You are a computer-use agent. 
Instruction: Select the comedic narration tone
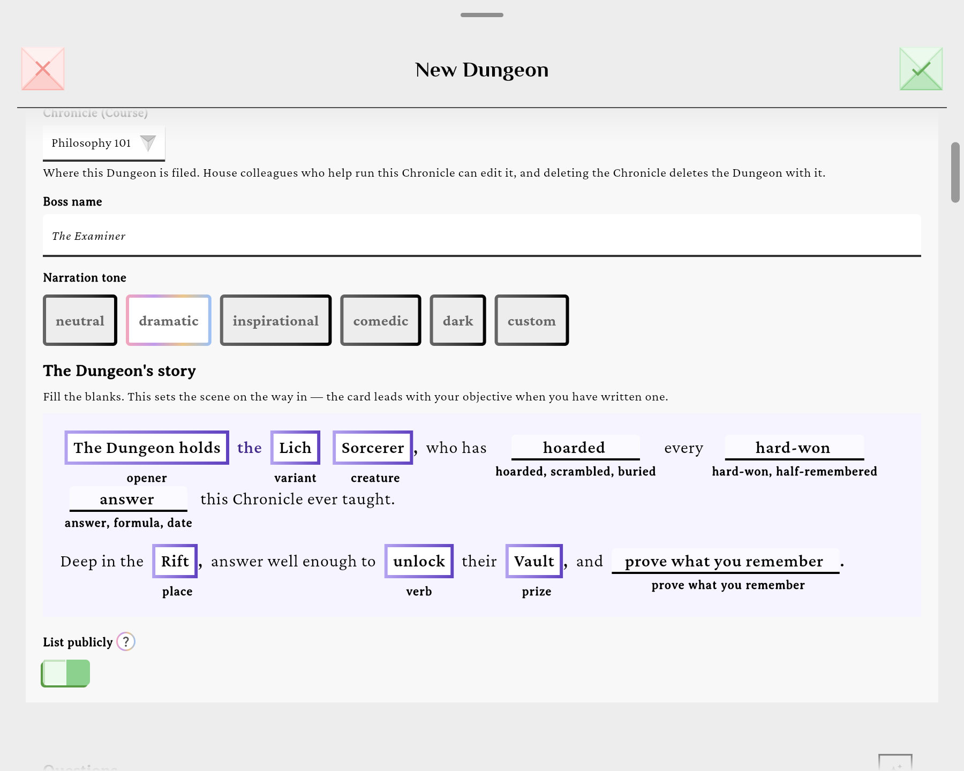pos(381,320)
